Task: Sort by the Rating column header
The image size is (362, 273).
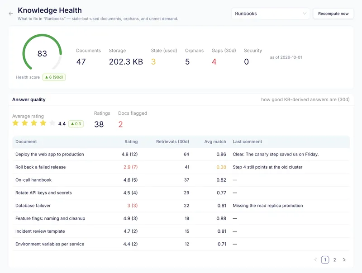Action: point(131,141)
